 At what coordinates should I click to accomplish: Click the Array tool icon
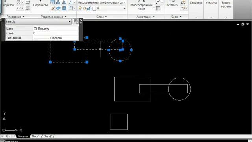(64, 8)
